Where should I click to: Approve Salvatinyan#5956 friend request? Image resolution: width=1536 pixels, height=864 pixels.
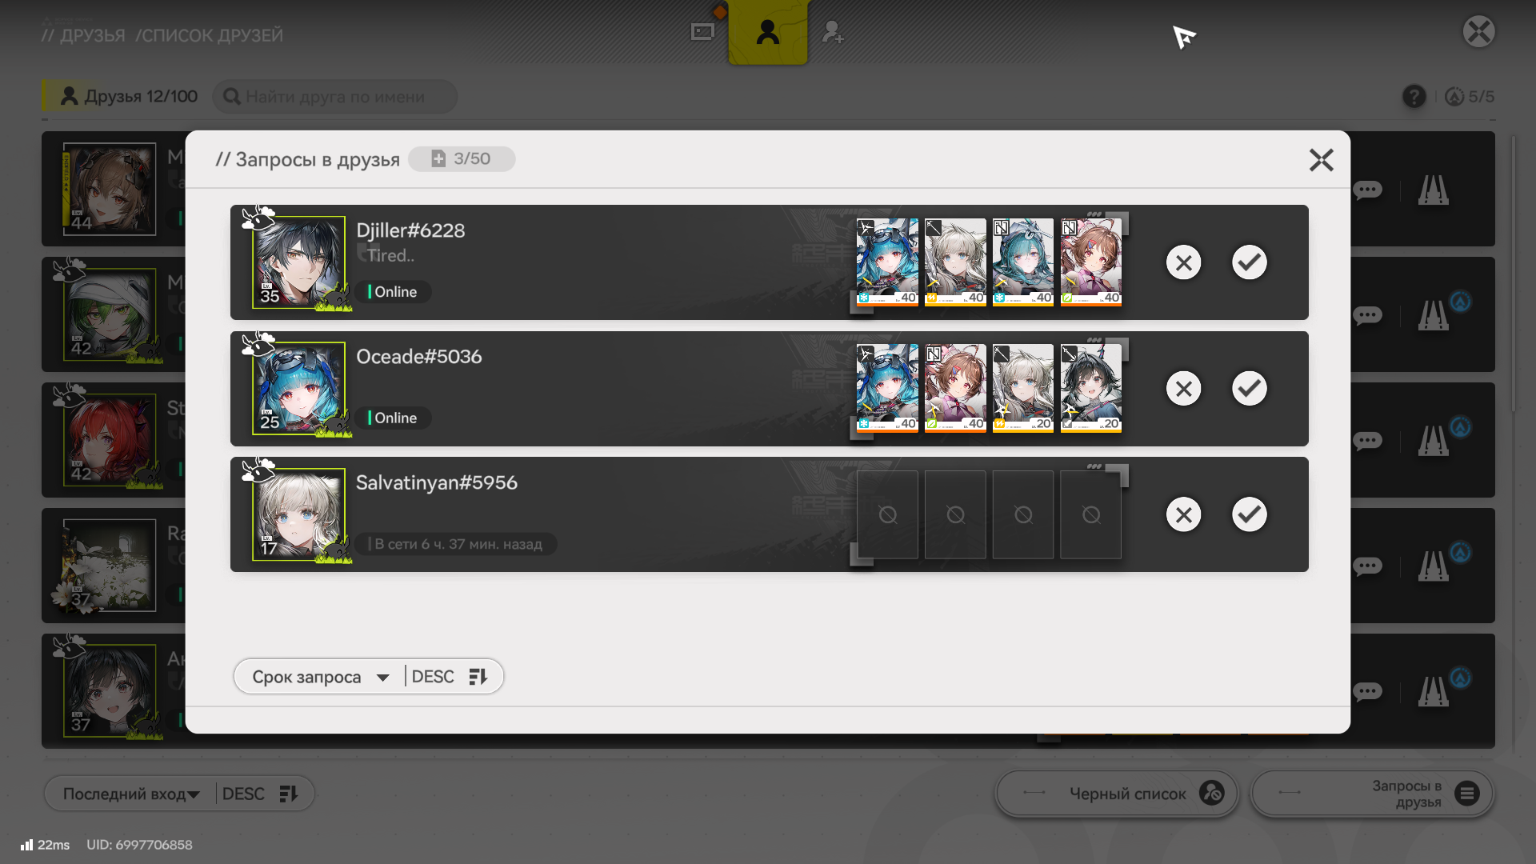pyautogui.click(x=1249, y=514)
